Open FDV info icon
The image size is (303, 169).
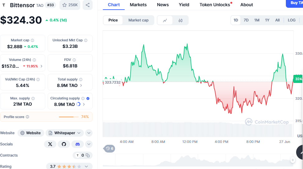coord(74,60)
